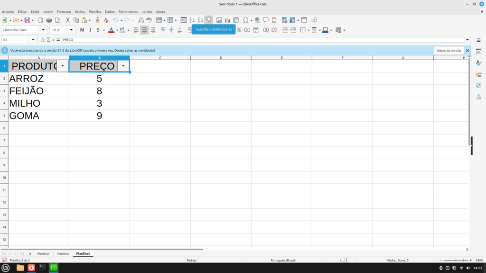
Task: Toggle the AutoFilter funnel icon
Action: point(209,20)
